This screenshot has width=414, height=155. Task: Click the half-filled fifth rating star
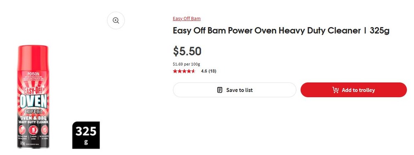[193, 71]
